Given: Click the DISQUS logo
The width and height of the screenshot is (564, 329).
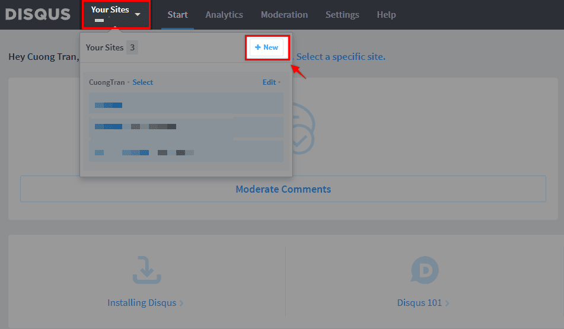Looking at the screenshot, I should (x=38, y=14).
